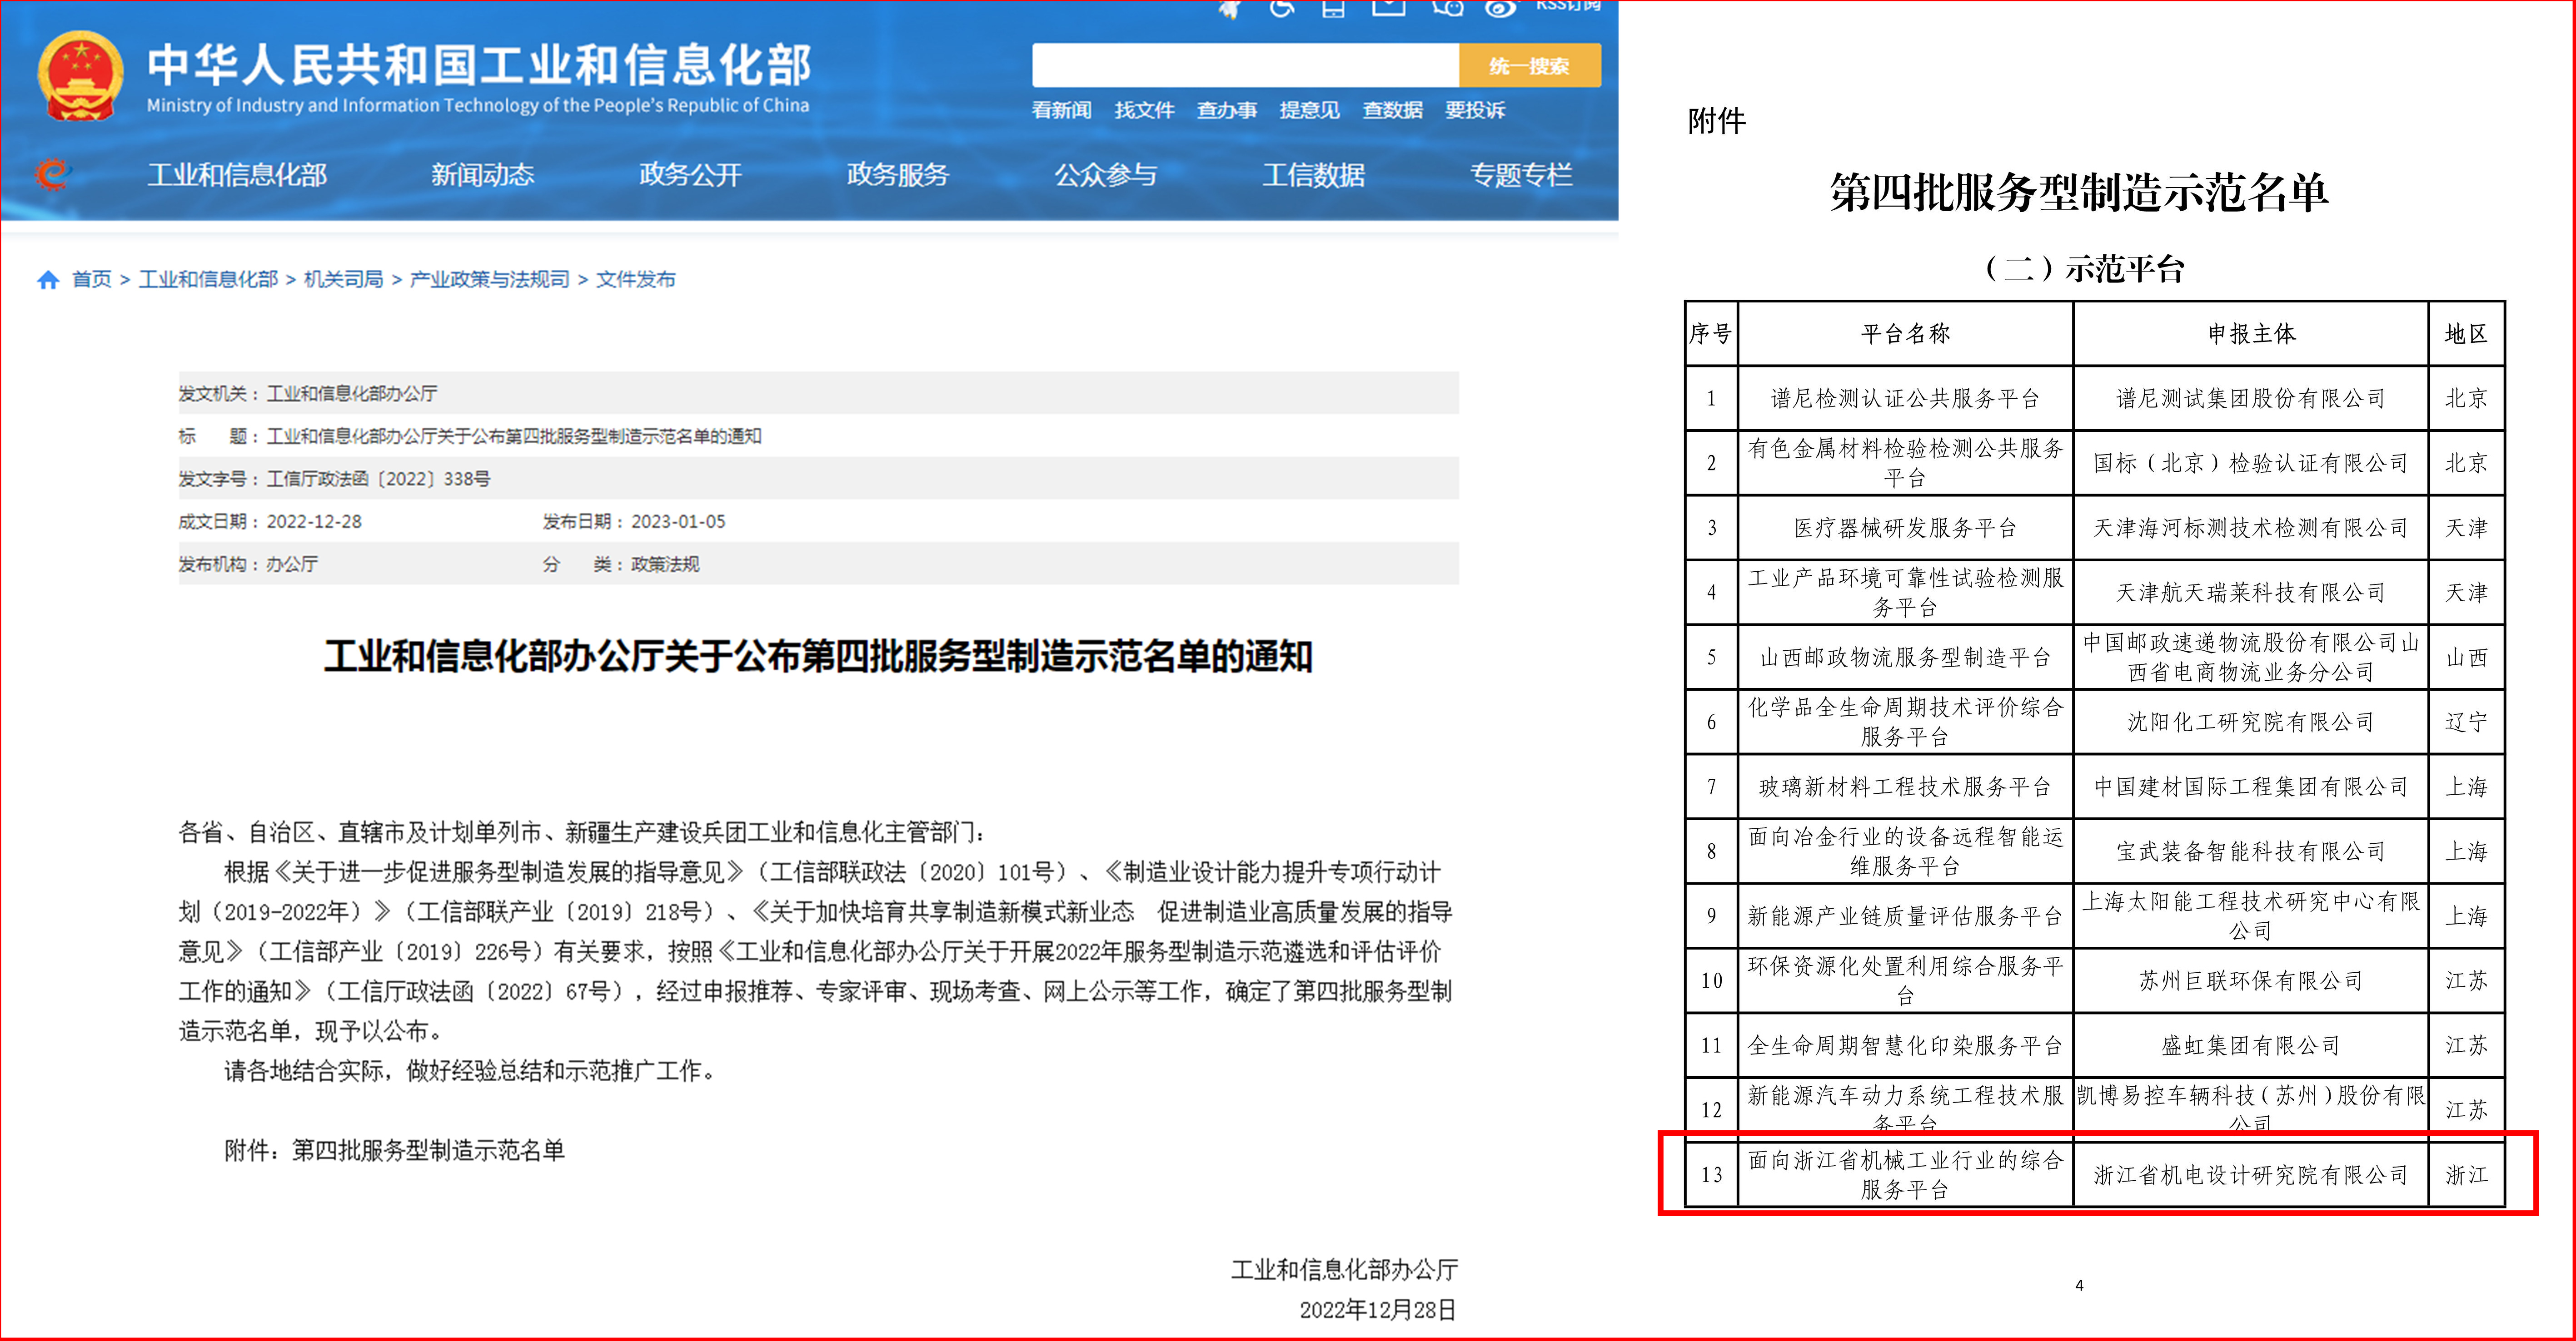Click 产业政策与法规司 in the breadcrumb
The width and height of the screenshot is (2576, 1341).
coord(490,280)
